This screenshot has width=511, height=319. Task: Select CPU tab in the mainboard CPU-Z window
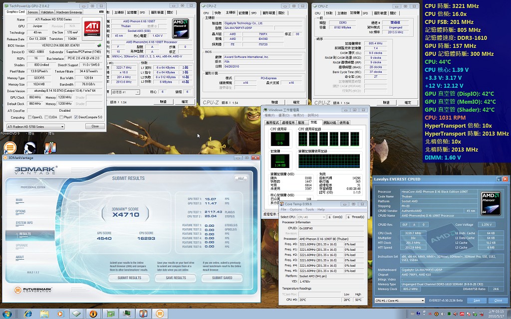[206, 13]
